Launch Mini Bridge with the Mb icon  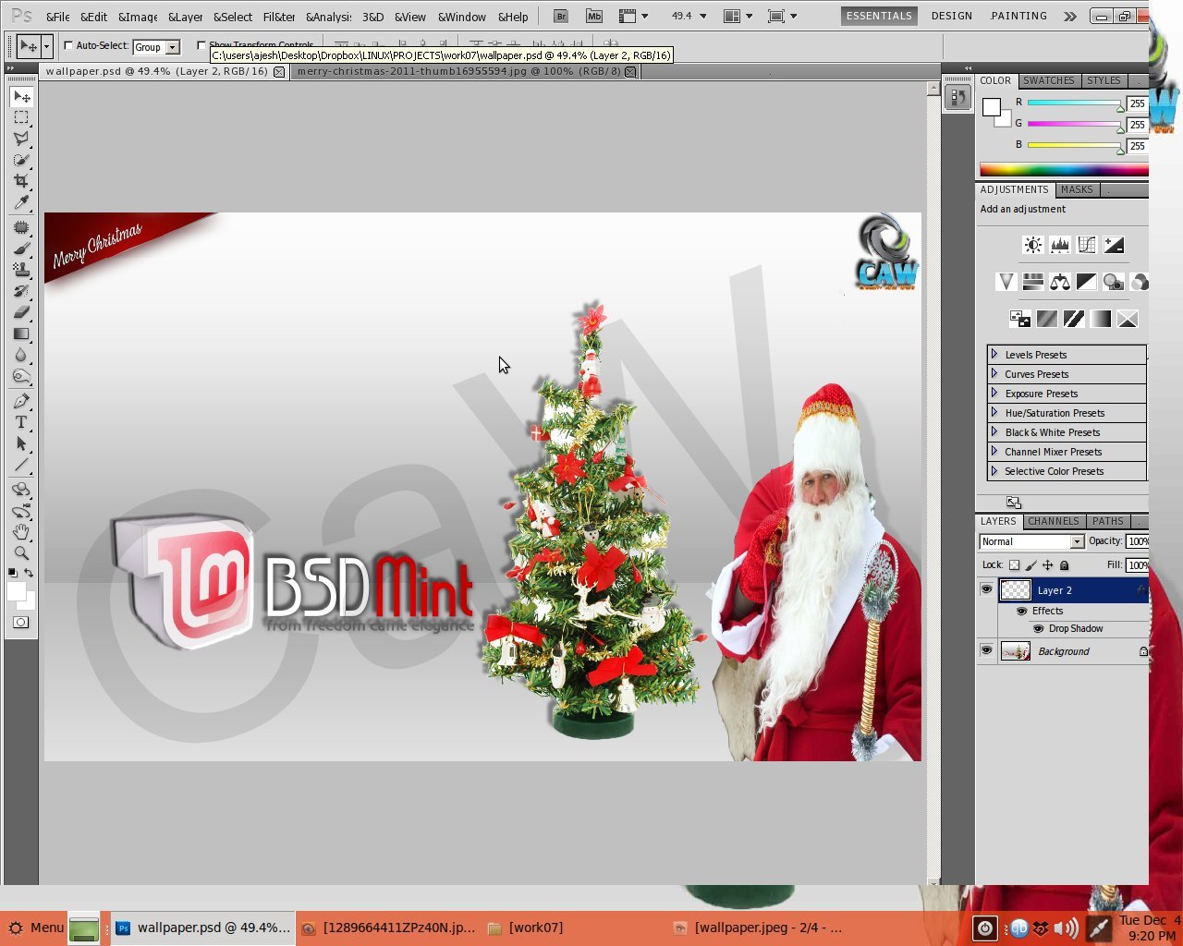pos(594,16)
